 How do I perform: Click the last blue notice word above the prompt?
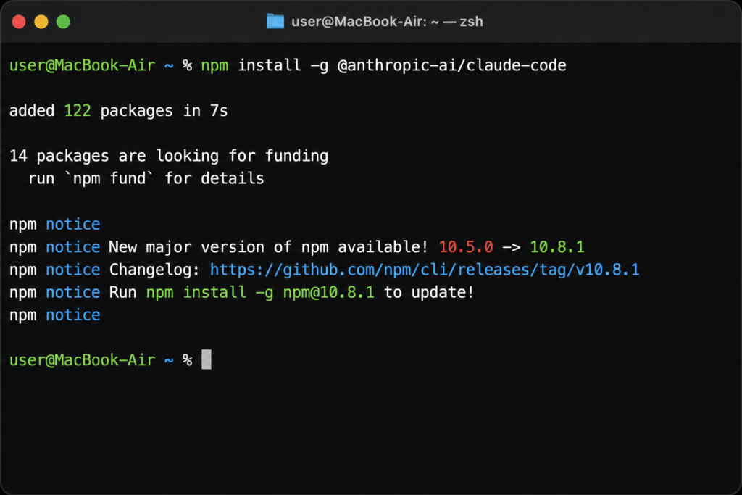click(x=73, y=315)
